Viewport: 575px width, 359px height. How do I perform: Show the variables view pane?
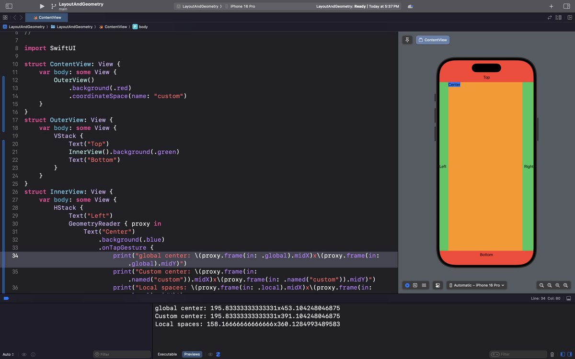tap(563, 354)
